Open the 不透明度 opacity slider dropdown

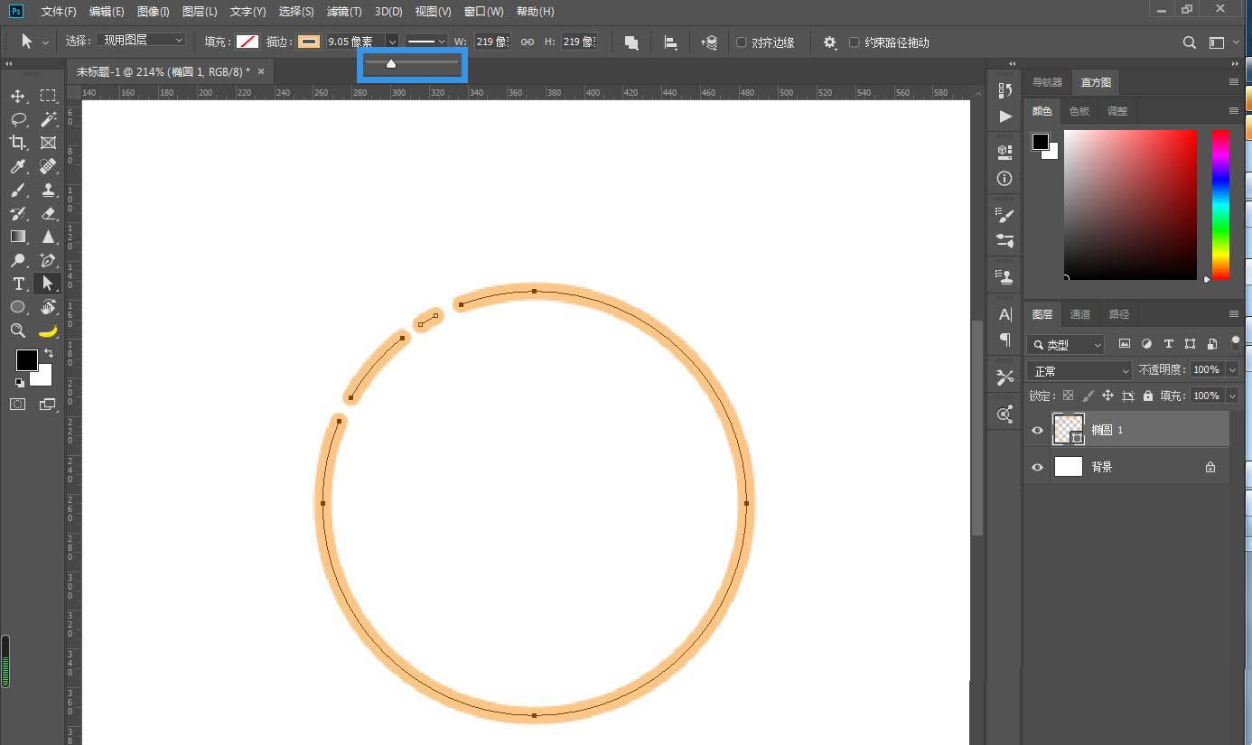point(1233,370)
